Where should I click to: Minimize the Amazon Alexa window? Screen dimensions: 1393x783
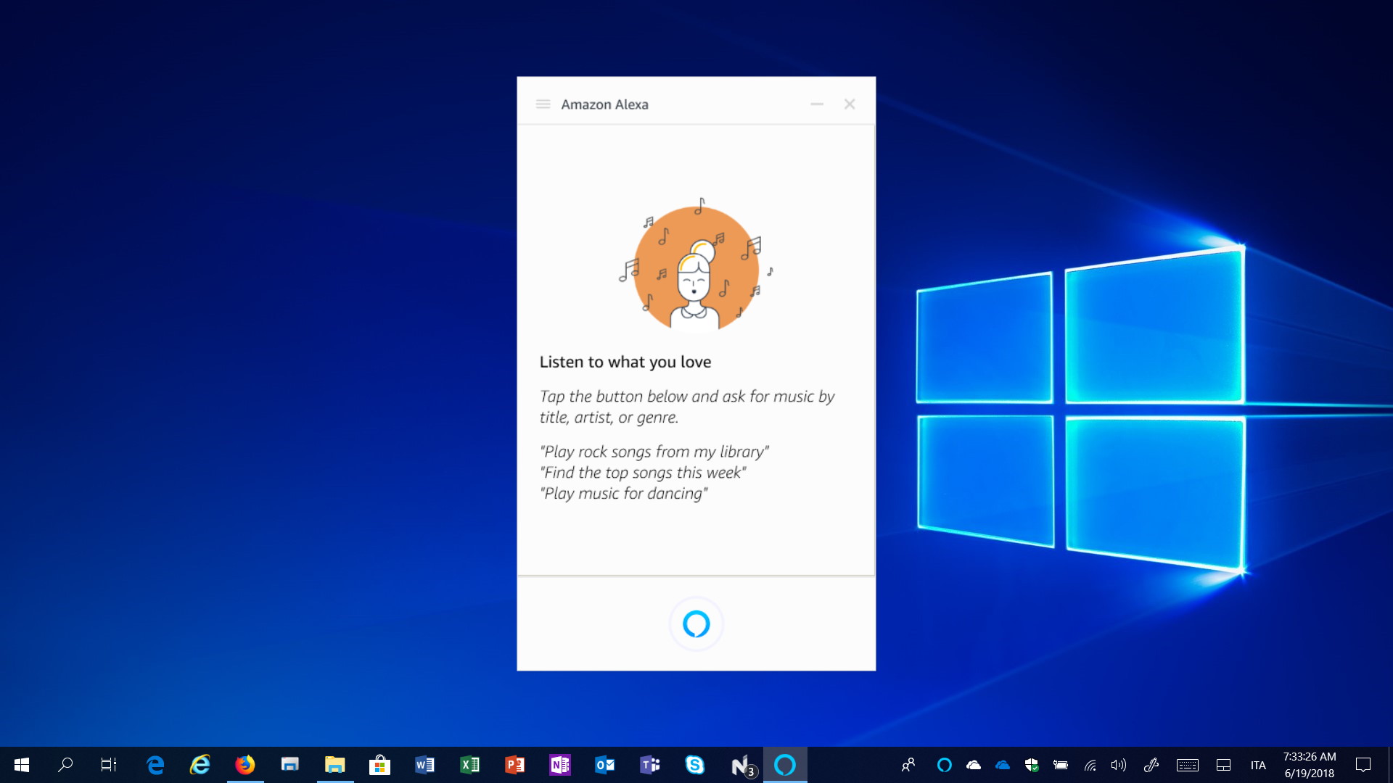[x=817, y=104]
